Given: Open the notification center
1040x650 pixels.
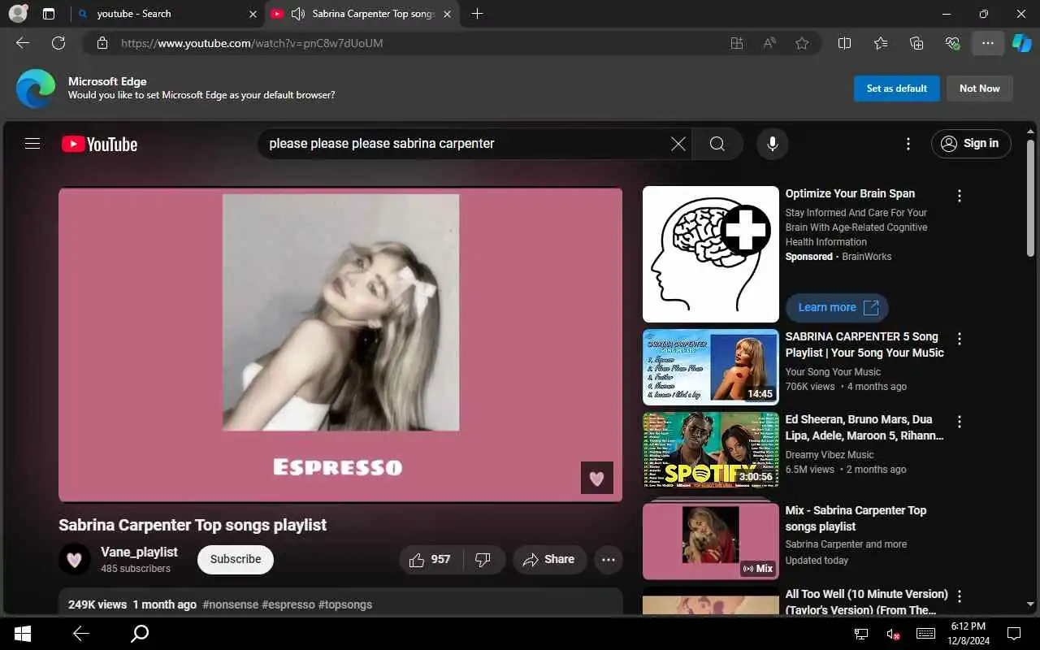Looking at the screenshot, I should point(1014,634).
